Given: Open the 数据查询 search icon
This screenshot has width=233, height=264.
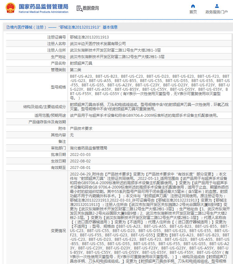Looking at the screenshot, I should [79, 8].
